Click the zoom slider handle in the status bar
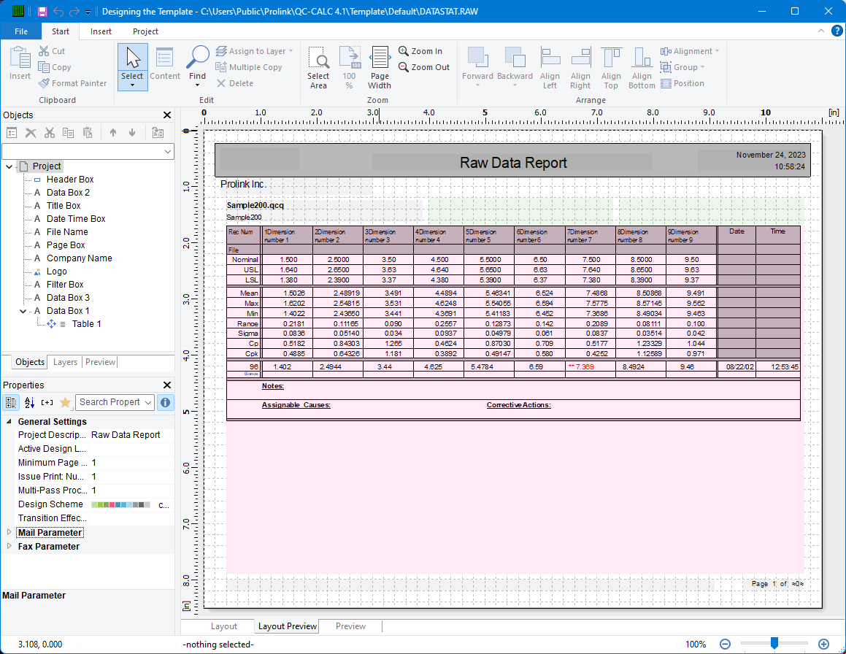The image size is (846, 654). pyautogui.click(x=774, y=643)
